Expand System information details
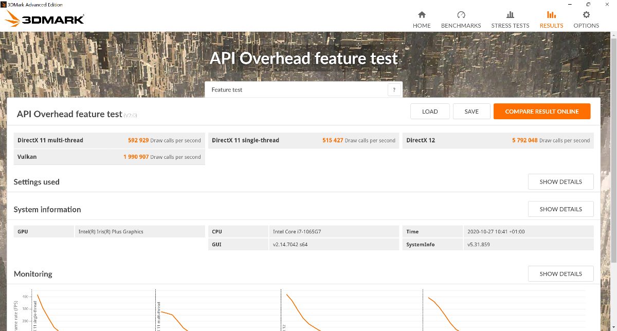This screenshot has width=617, height=331. 560,209
